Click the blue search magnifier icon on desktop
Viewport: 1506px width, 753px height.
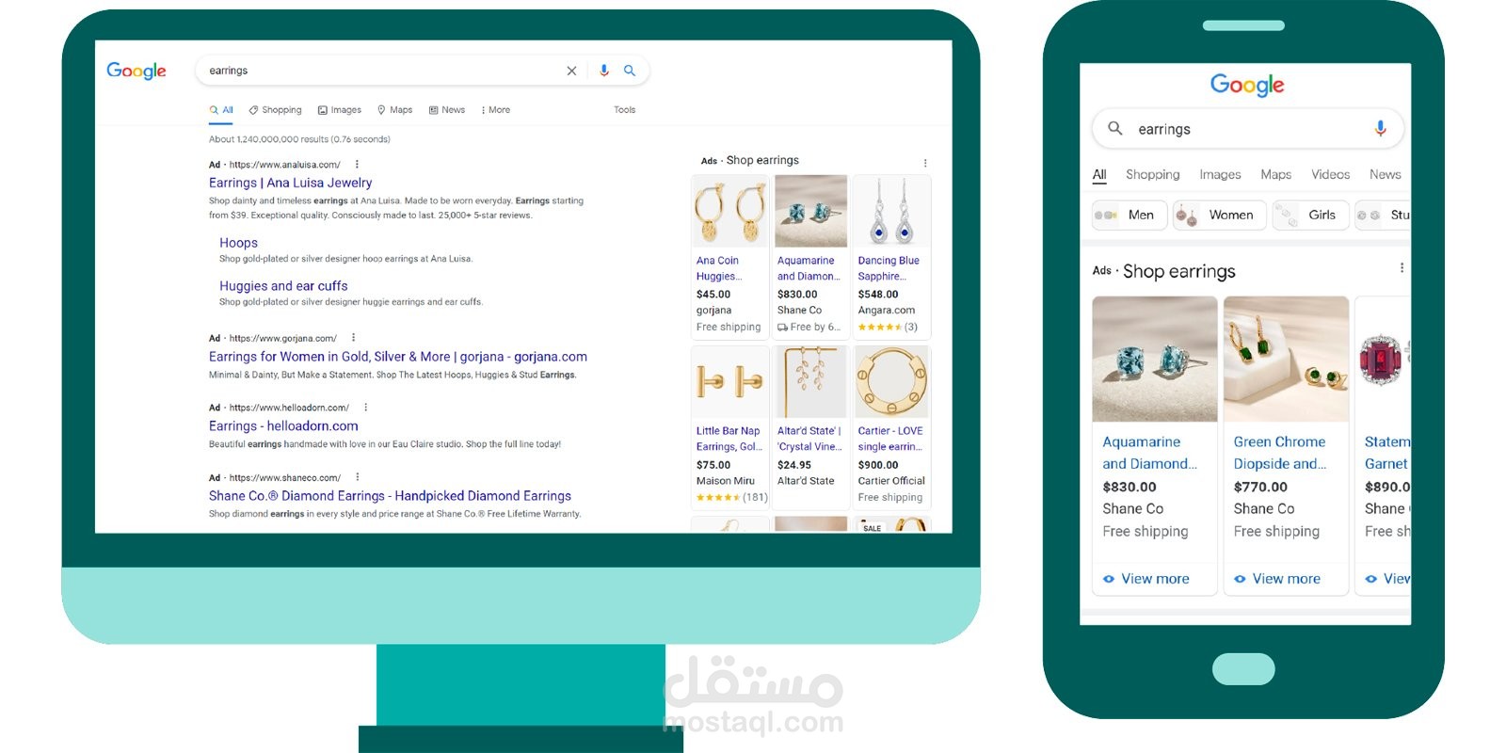pyautogui.click(x=630, y=71)
